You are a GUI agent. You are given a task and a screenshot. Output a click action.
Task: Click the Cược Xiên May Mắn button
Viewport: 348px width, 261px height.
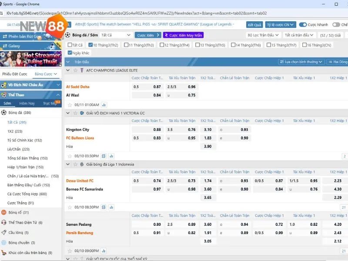pos(183,35)
